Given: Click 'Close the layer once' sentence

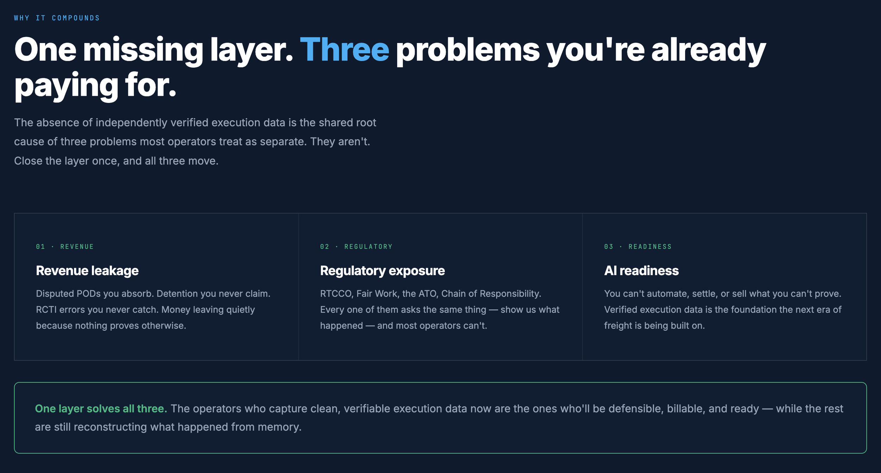Looking at the screenshot, I should (x=116, y=161).
